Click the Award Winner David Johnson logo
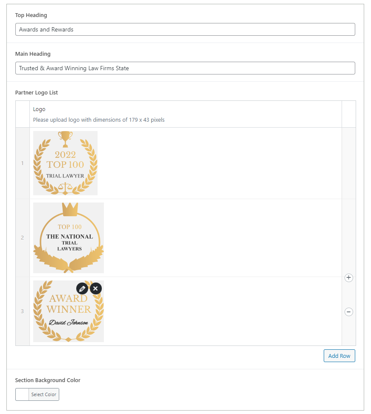 click(69, 315)
